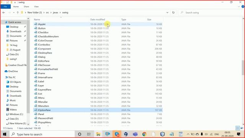245x138 pixels.
Task: Click the taskbar 'Type here to search' box
Action: tap(42, 134)
